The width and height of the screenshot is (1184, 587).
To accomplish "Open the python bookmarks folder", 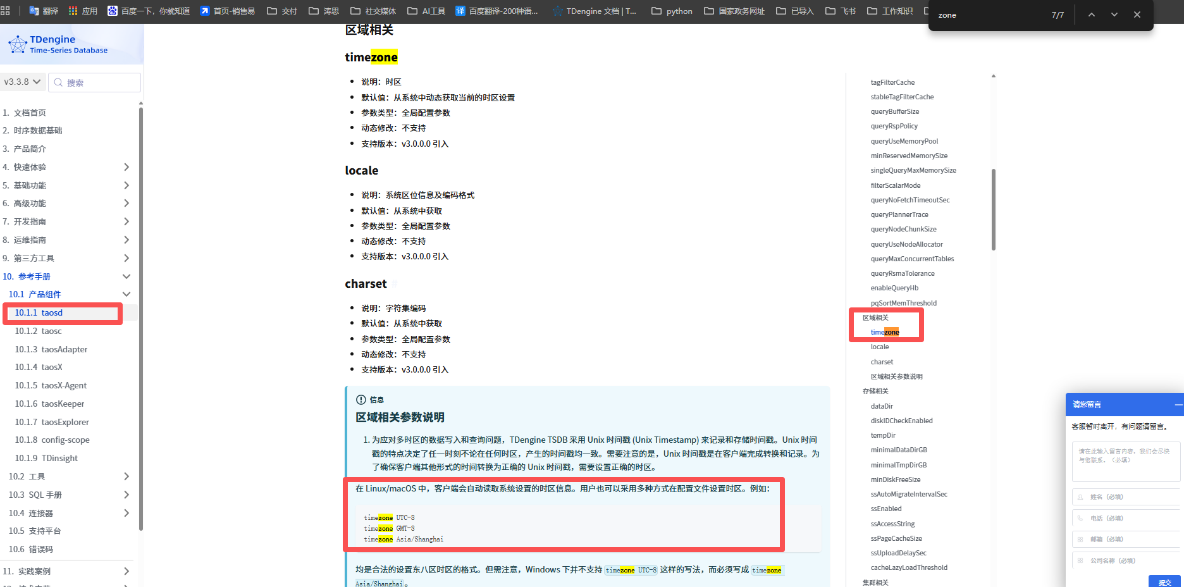I will pyautogui.click(x=672, y=11).
